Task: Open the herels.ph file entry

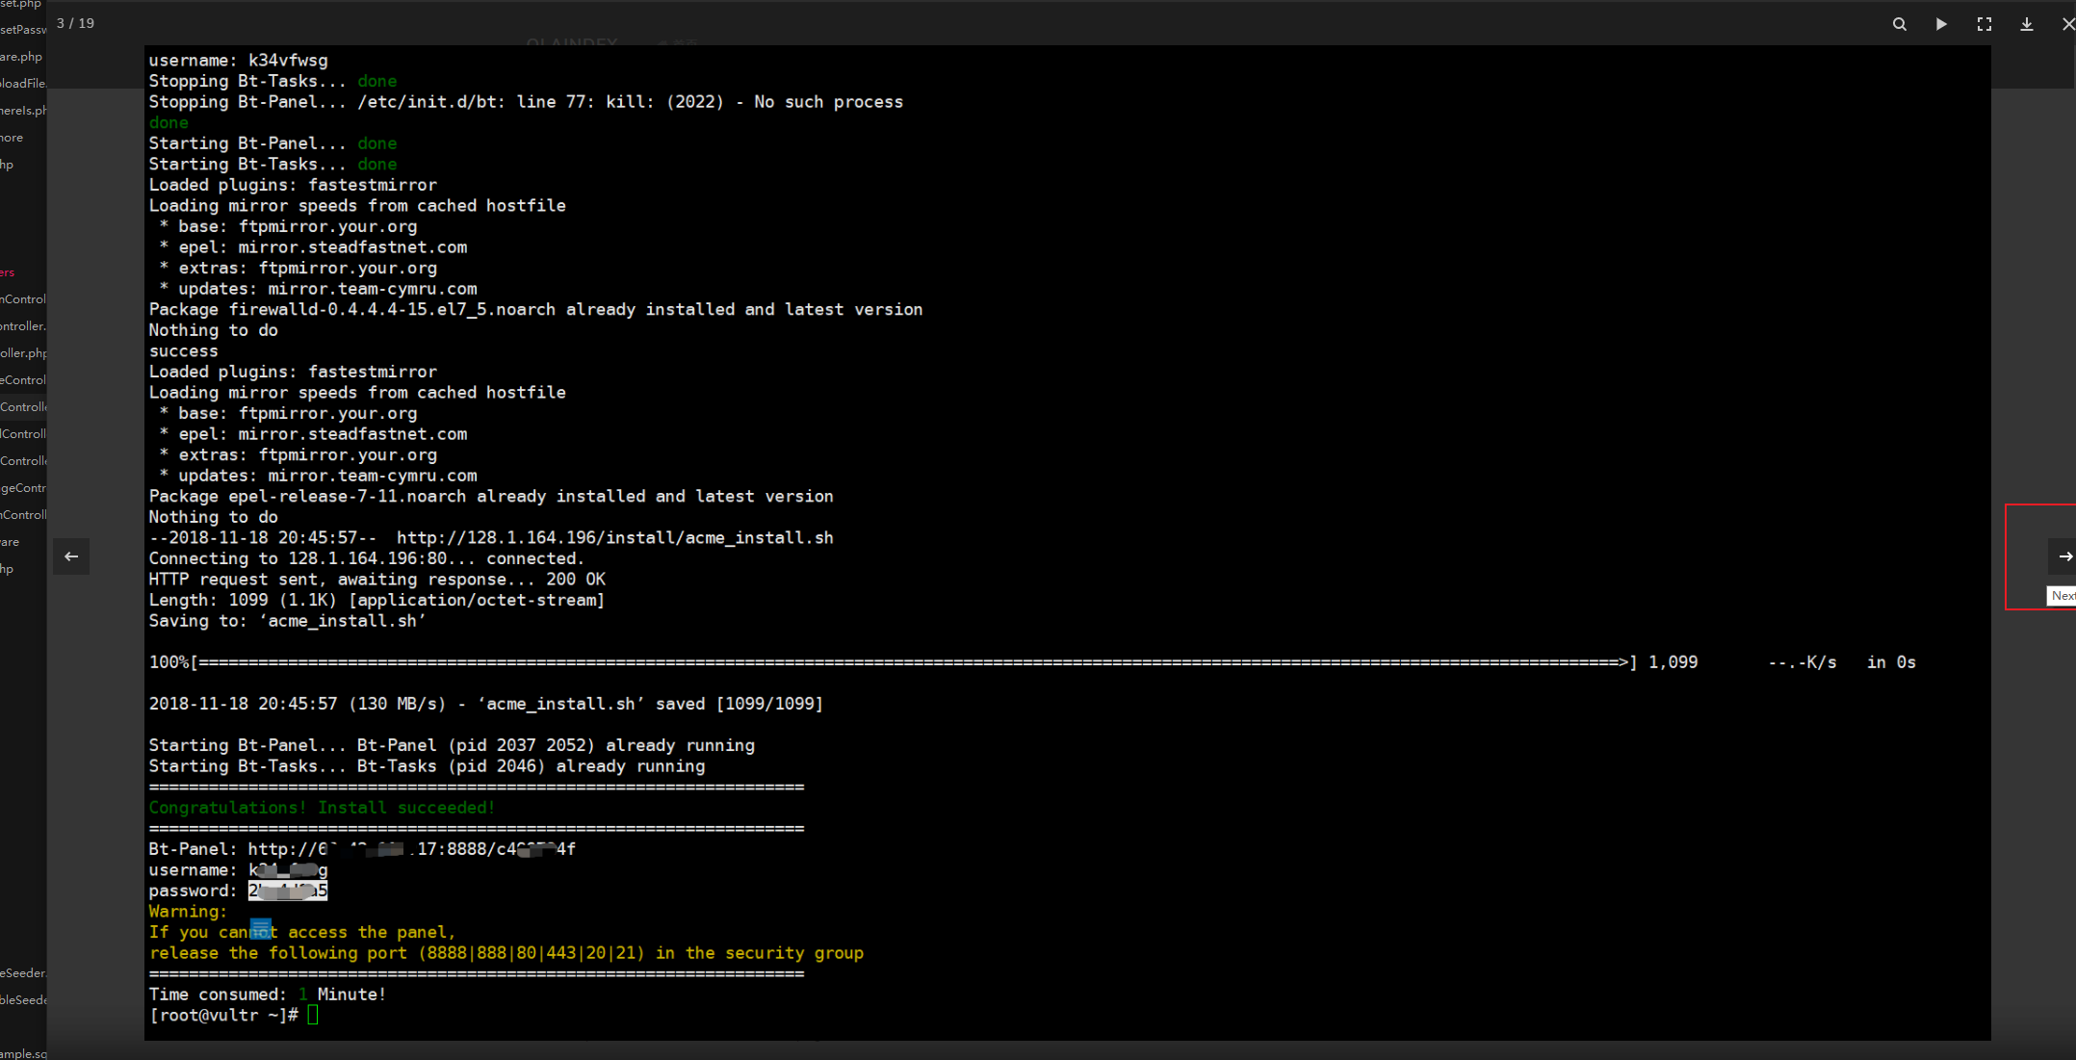Action: (x=21, y=110)
